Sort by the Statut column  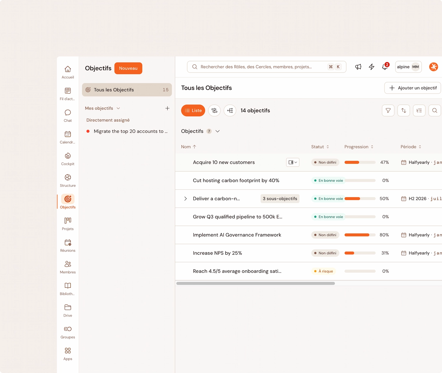click(x=320, y=147)
